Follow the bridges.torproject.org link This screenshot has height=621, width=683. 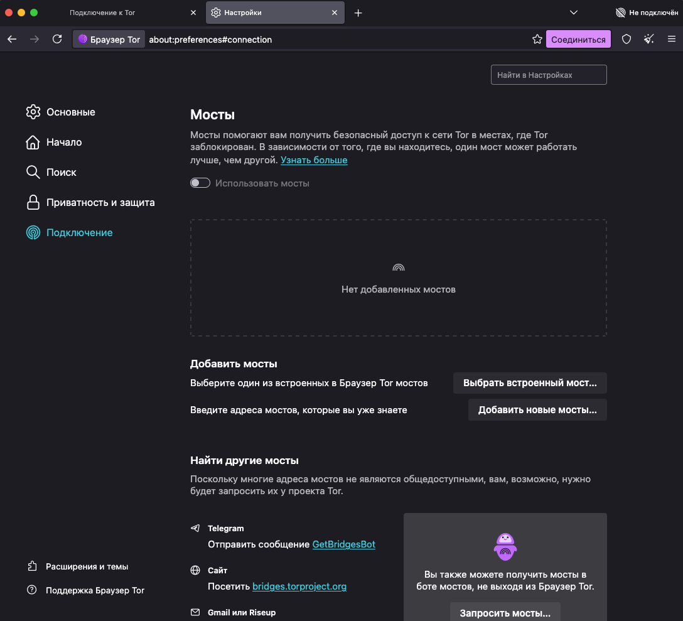click(x=299, y=586)
